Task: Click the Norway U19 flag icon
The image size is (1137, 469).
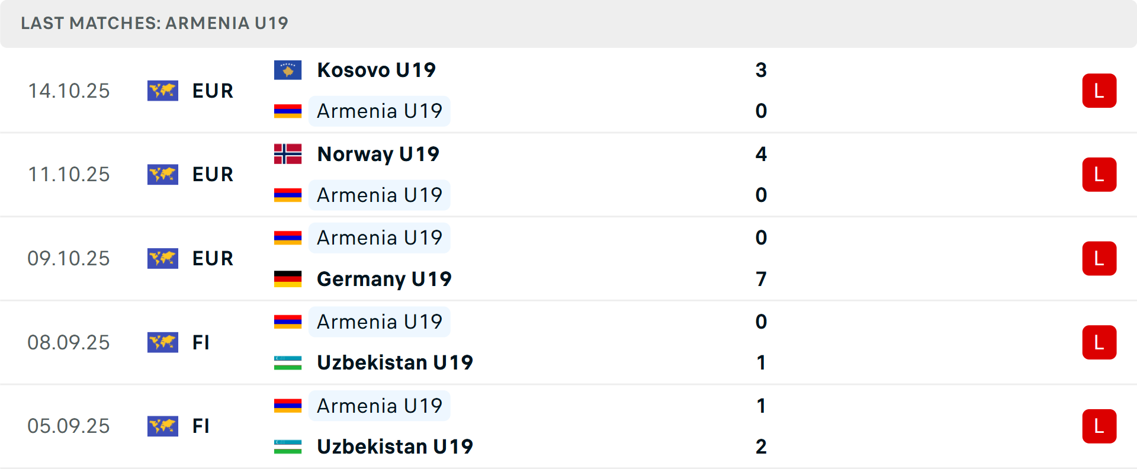Action: (x=287, y=153)
